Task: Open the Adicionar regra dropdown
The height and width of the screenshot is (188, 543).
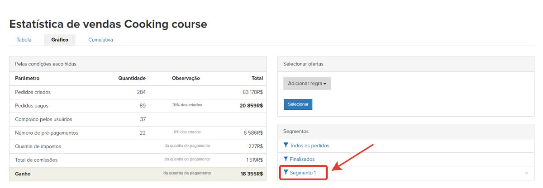Action: (307, 84)
